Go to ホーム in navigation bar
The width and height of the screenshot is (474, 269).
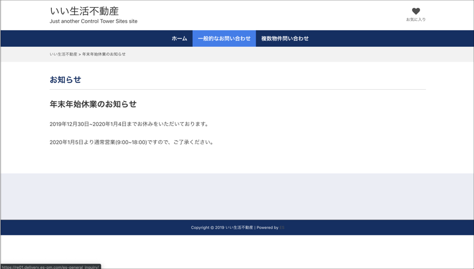(x=179, y=38)
